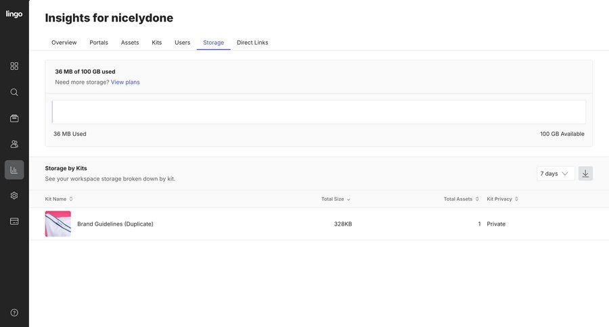Click the Brand Guidelines kit thumbnail

click(x=58, y=224)
